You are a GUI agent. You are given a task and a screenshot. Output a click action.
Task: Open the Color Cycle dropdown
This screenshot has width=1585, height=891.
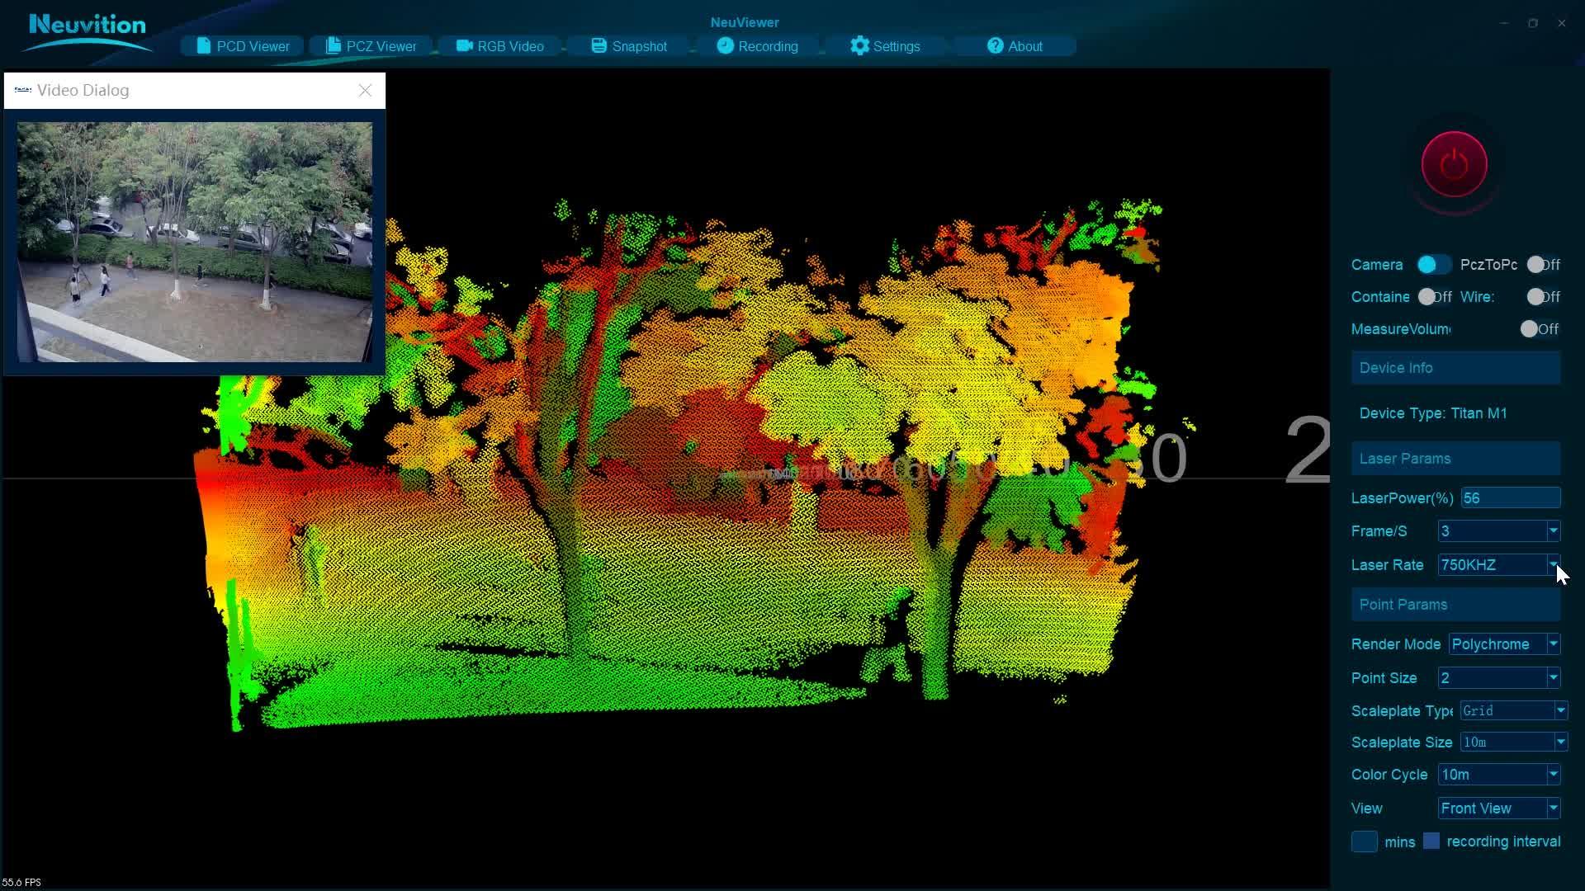tap(1553, 775)
